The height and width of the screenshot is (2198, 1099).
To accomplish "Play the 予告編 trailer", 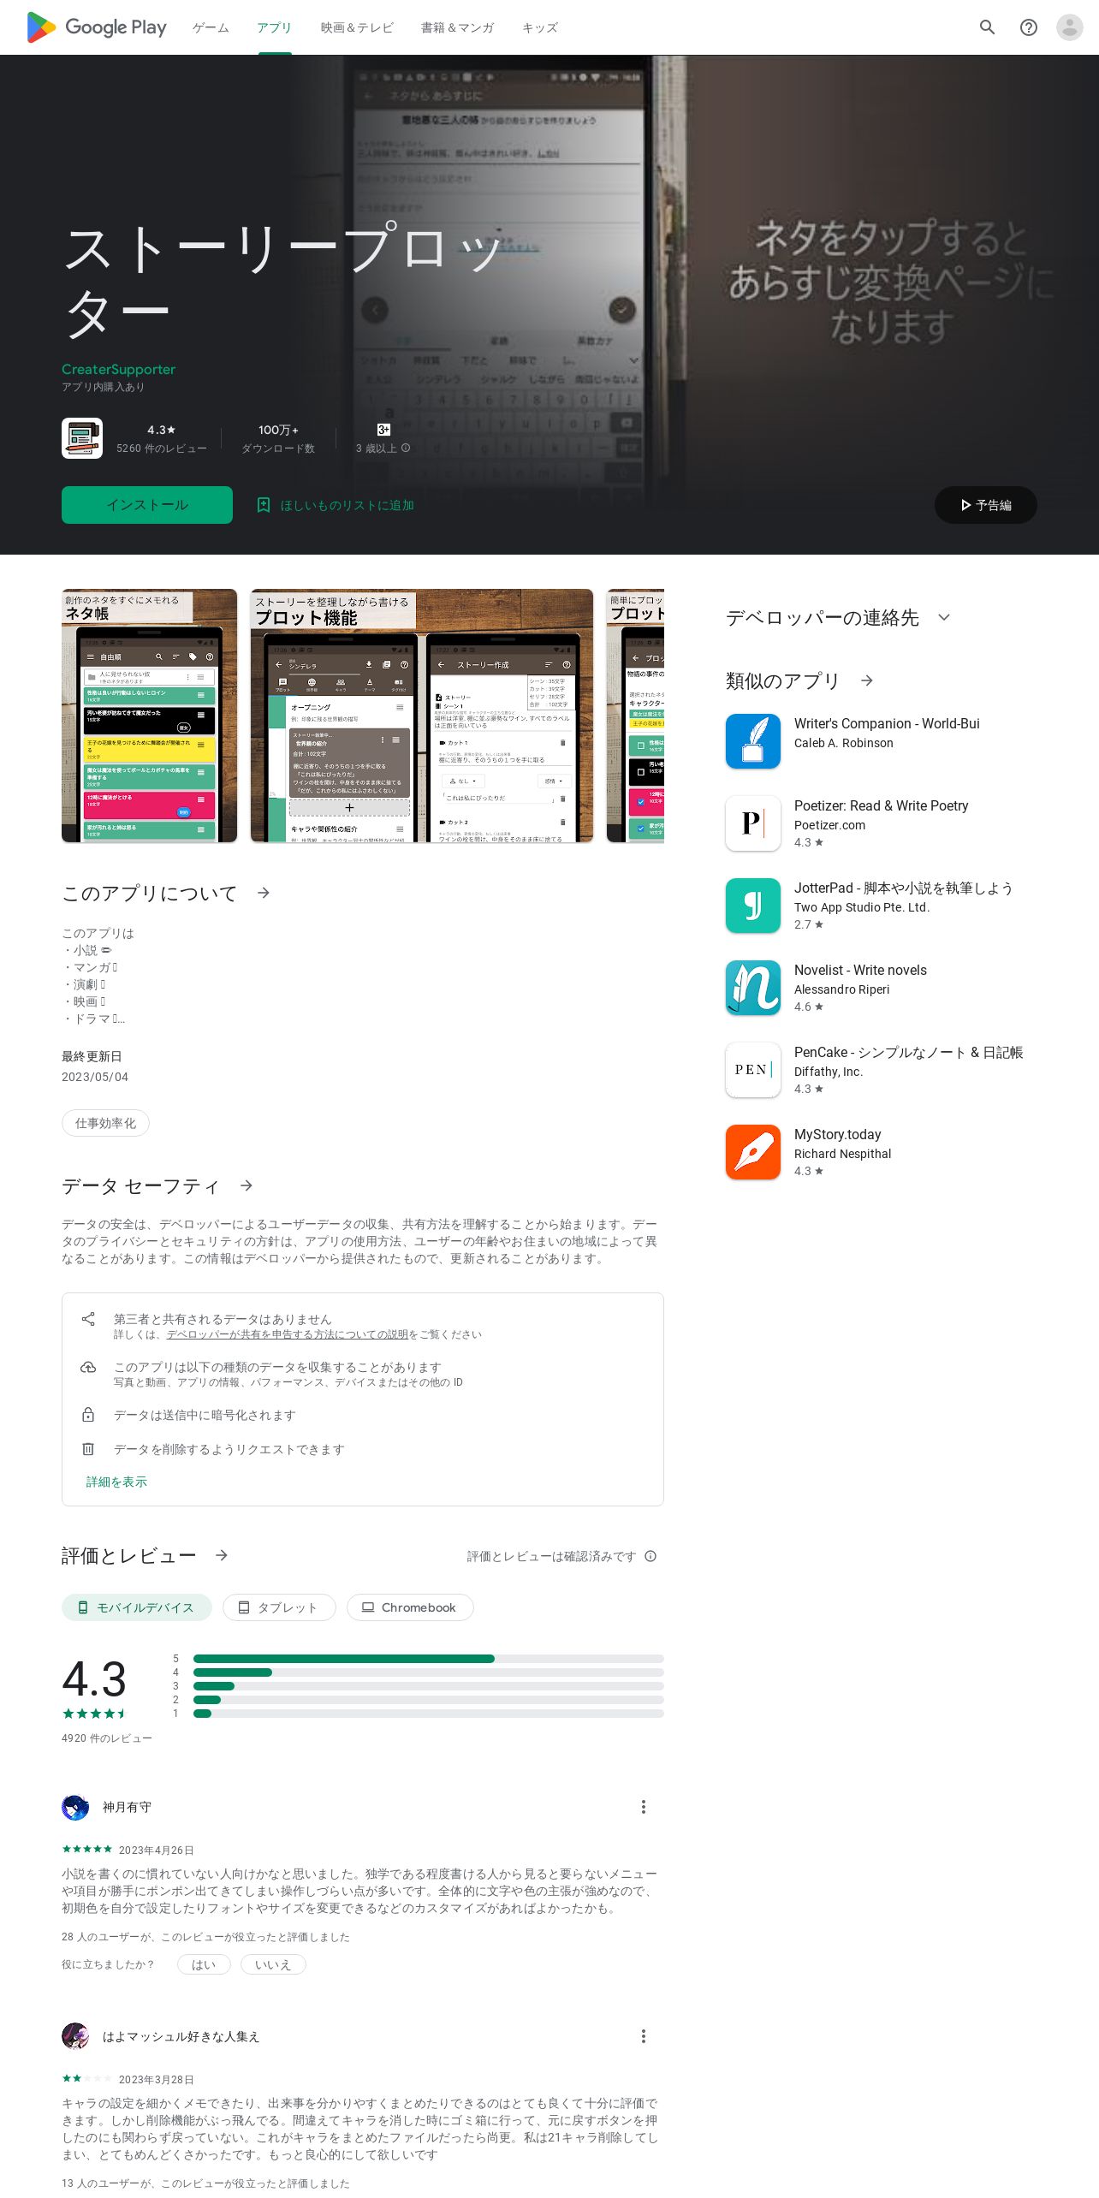I will 986,505.
